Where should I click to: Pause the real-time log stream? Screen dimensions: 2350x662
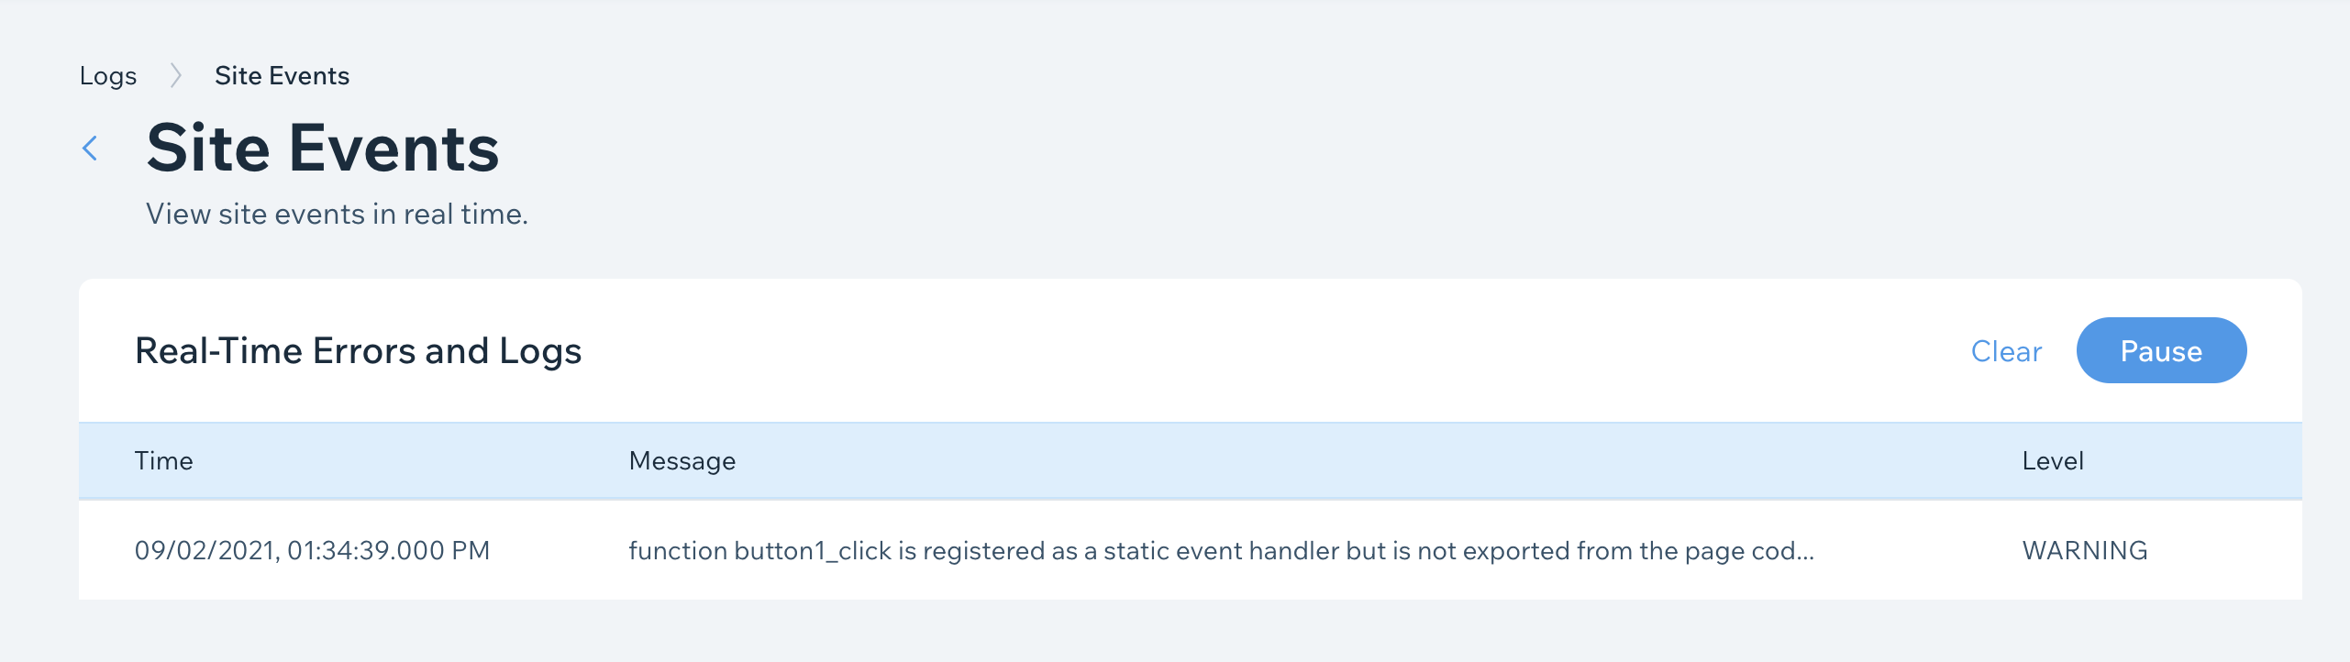coord(2161,350)
